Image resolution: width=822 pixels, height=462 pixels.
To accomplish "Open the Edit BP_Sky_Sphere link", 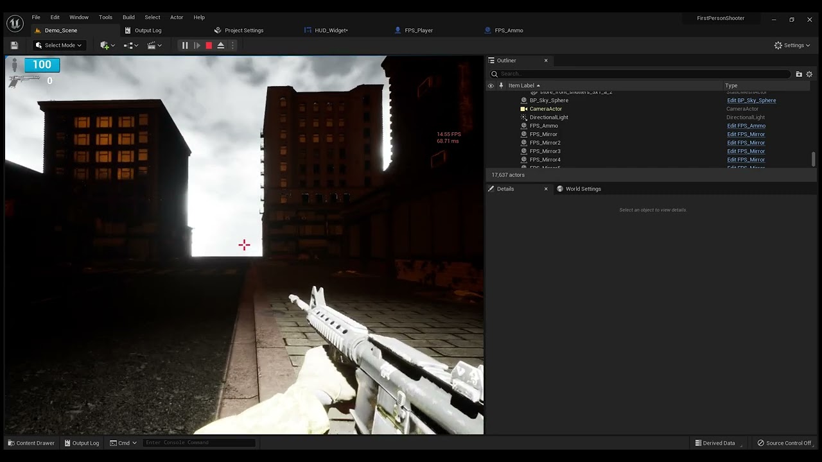I will click(751, 101).
